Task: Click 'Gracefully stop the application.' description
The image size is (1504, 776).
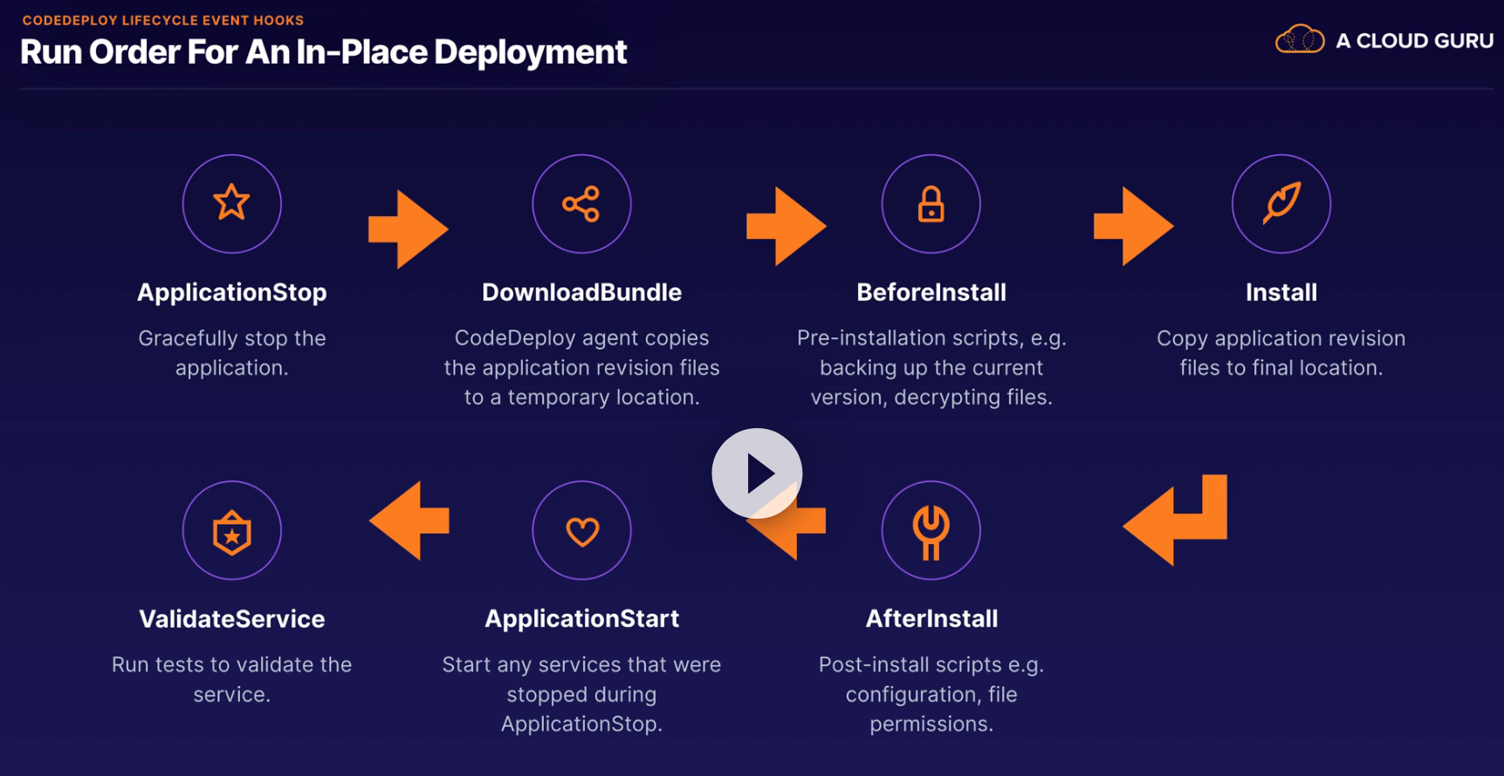Action: coord(232,353)
